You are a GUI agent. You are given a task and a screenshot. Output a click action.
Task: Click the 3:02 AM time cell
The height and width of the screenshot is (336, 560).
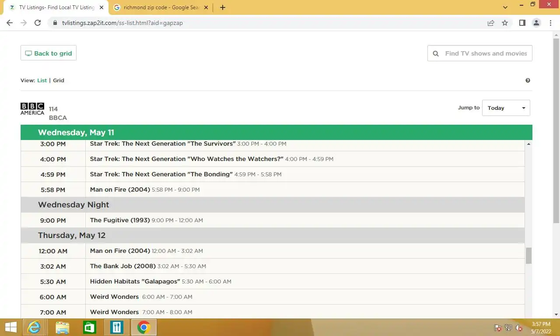click(x=53, y=266)
